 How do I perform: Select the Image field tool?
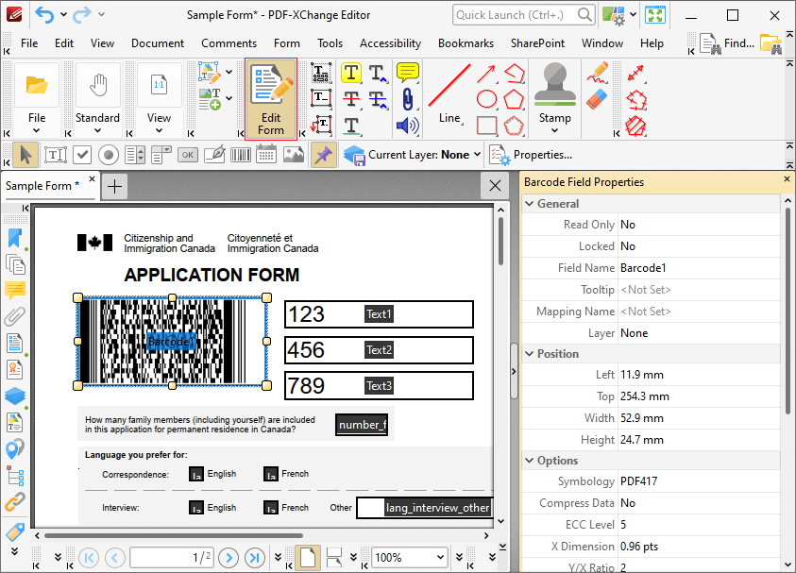pos(294,155)
